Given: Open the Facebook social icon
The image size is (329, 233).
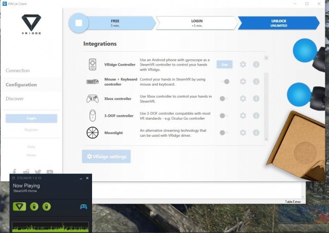Looking at the screenshot, I should (x=14, y=172).
